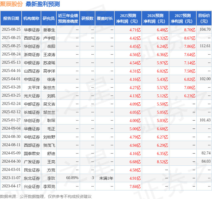
Task: Select analyst name 李玖
Action: [x=51, y=178]
